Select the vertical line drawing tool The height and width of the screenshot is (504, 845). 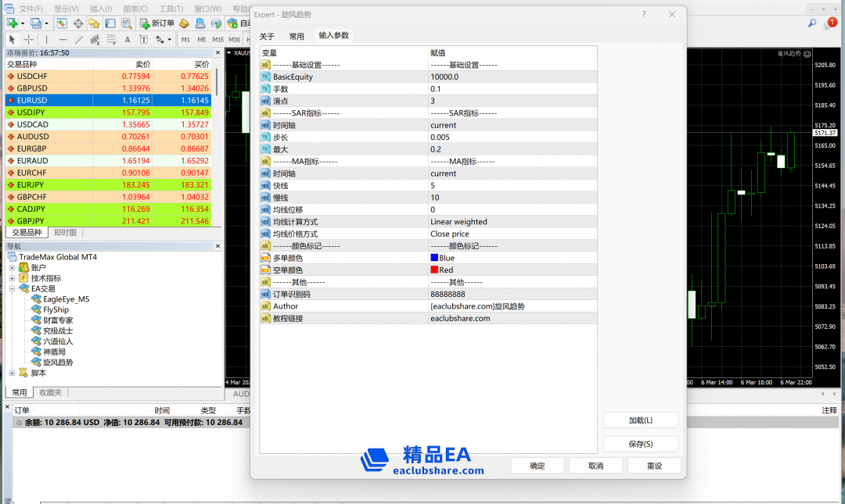click(x=46, y=39)
